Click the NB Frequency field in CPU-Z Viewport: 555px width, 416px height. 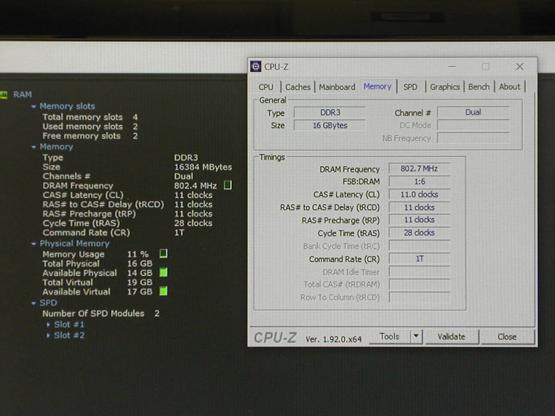point(474,138)
